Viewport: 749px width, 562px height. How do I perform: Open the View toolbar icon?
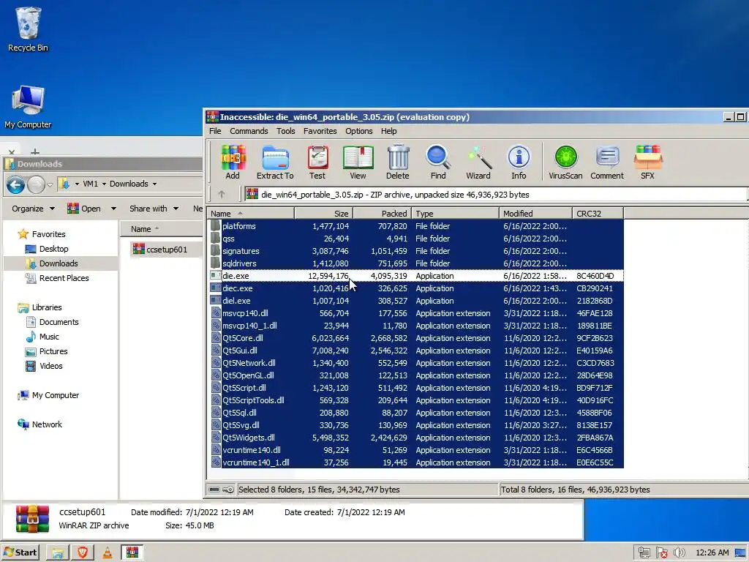click(358, 162)
